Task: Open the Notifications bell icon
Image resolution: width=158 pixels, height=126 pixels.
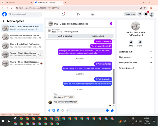Action: click(146, 14)
